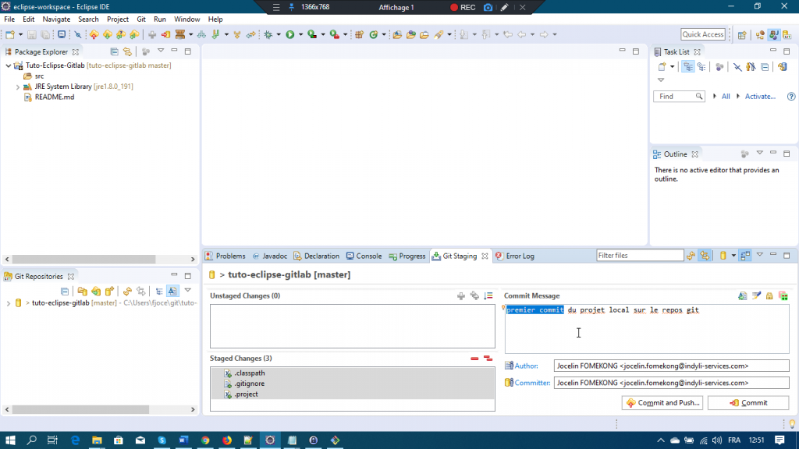Open Microsoft Word from the taskbar
Viewport: 799px width, 449px height.
[x=183, y=440]
